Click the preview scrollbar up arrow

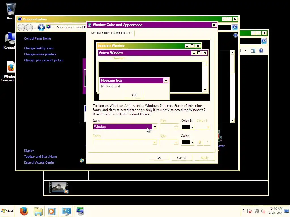pos(205,64)
